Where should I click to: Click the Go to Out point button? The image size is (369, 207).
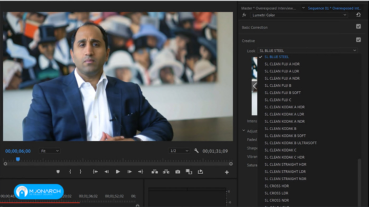141,172
